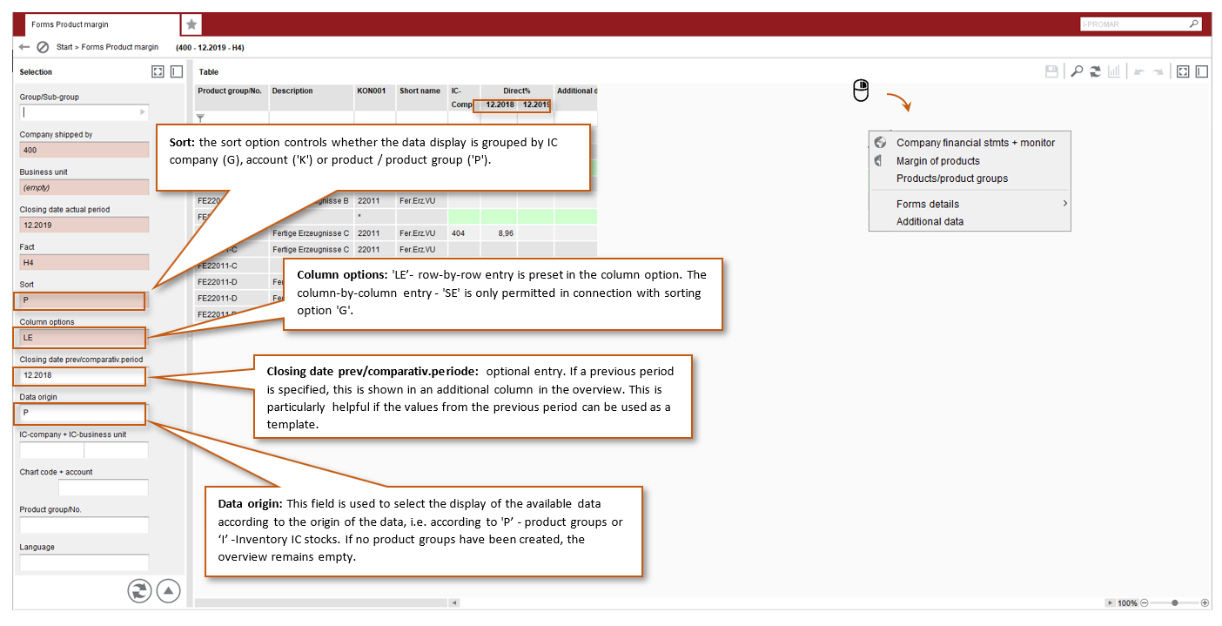Screen dimensions: 1222x626
Task: Click the undo arrow in Table toolbar
Action: click(x=1138, y=71)
